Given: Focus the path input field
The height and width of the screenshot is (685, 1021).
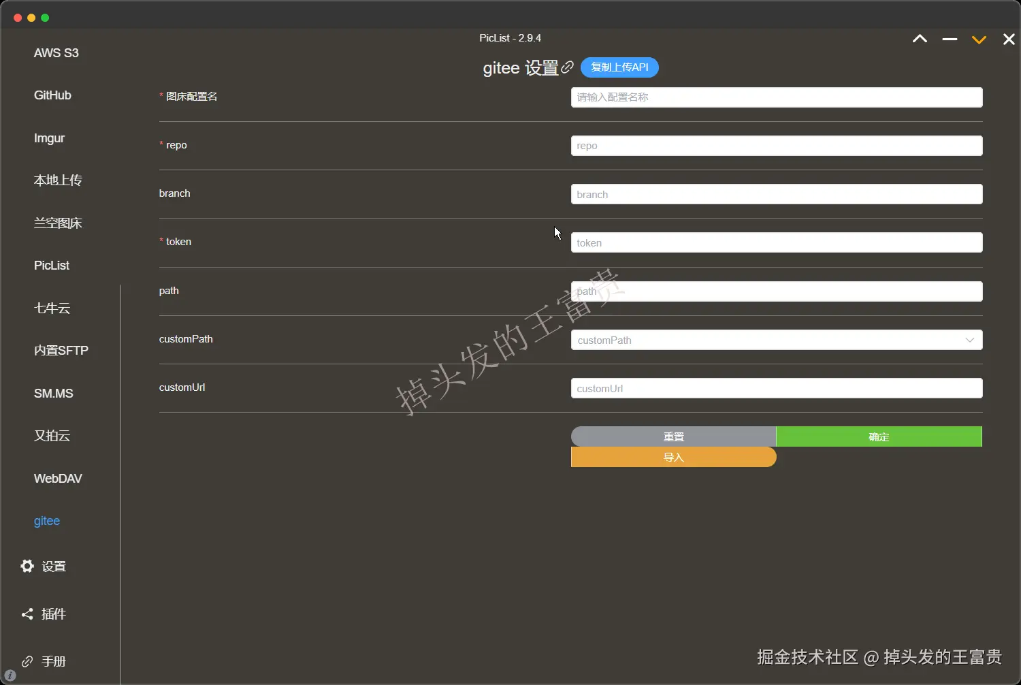Looking at the screenshot, I should [777, 291].
